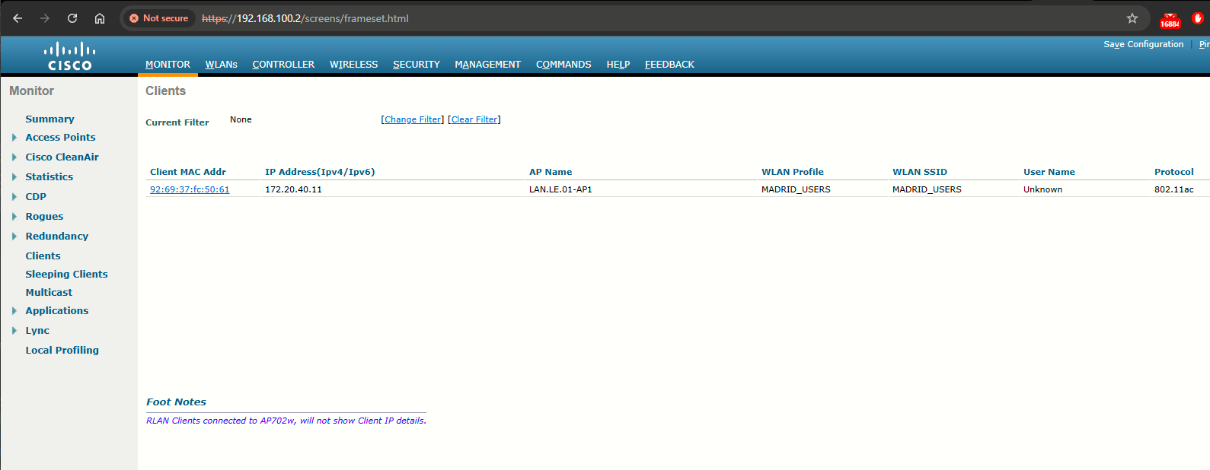Expand the Cisco CleanAir arrow

click(x=14, y=157)
